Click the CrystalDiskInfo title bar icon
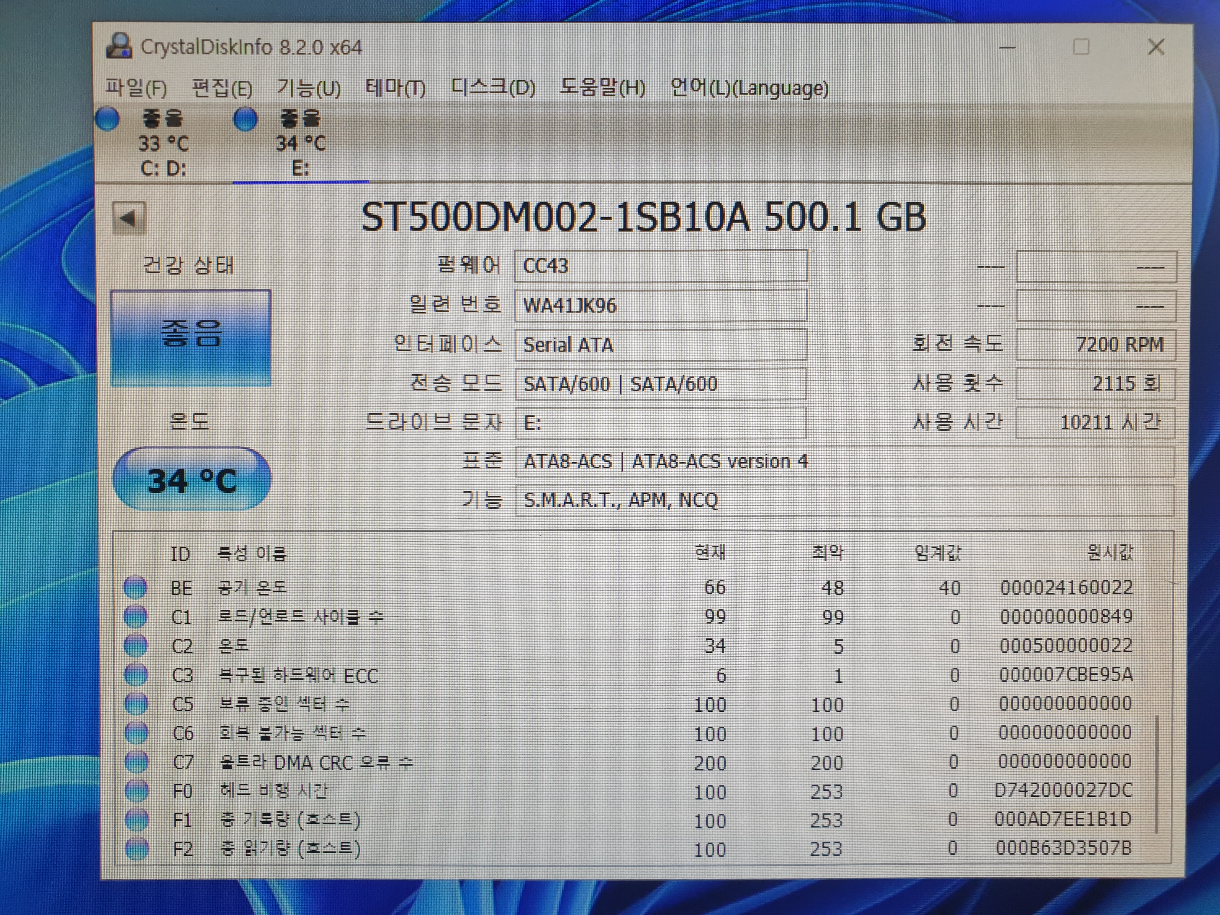Viewport: 1220px width, 915px height. [119, 46]
